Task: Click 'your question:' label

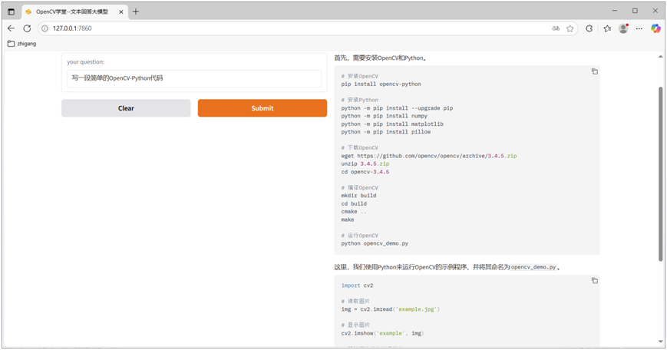Action: click(x=85, y=62)
